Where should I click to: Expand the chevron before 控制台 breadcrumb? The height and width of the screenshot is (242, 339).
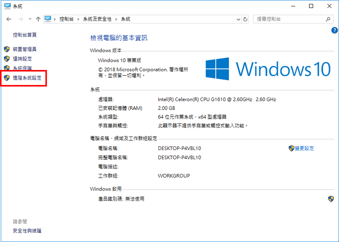tap(55, 19)
